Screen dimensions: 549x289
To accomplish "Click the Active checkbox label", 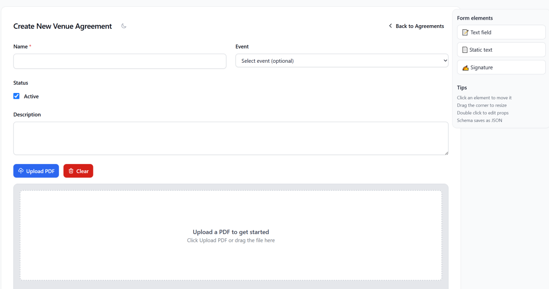I will coord(31,97).
